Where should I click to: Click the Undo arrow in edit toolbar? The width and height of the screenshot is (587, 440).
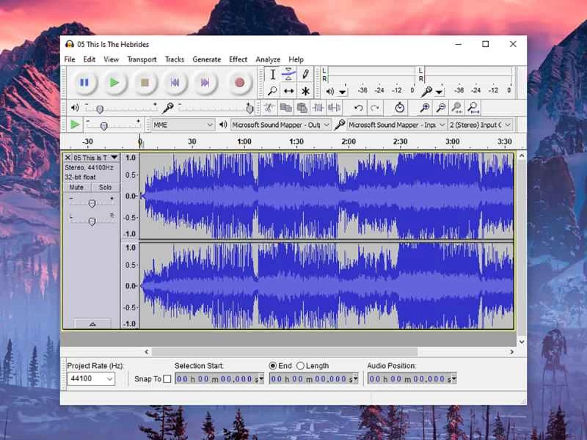(x=358, y=108)
